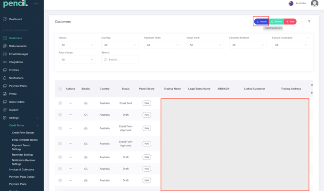Open Disbursements in the sidebar
The width and height of the screenshot is (324, 191).
[18, 46]
